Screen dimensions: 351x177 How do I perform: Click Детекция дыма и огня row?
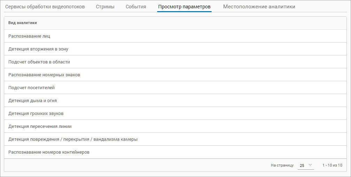pyautogui.click(x=32, y=101)
